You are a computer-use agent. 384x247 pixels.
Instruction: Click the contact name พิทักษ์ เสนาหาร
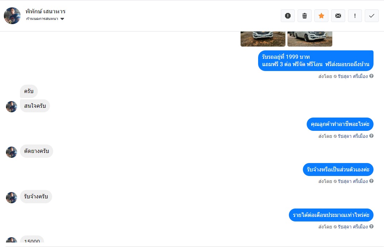coord(45,11)
